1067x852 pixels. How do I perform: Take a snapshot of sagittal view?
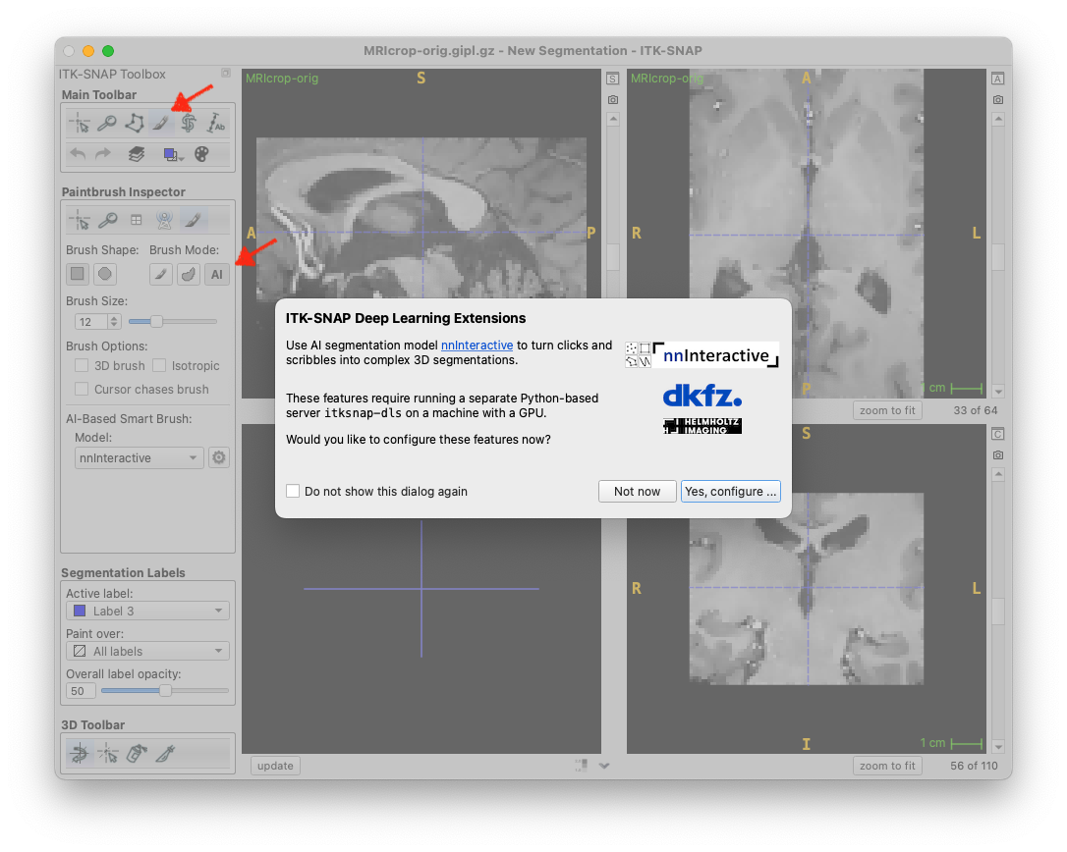click(x=612, y=99)
